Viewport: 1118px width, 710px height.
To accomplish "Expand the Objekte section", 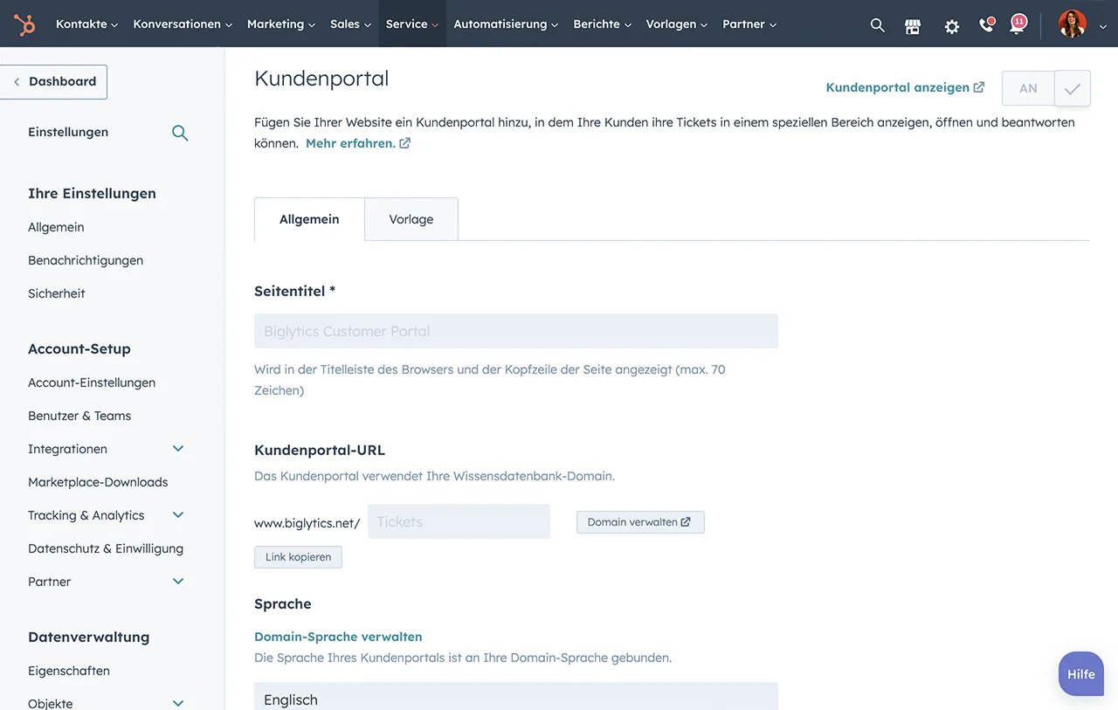I will tap(177, 702).
